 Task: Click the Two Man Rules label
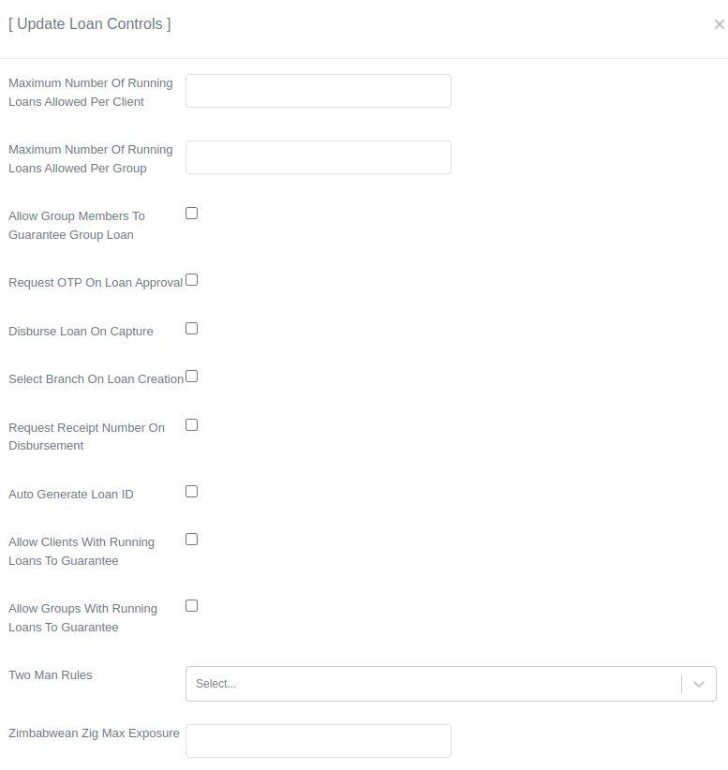[51, 675]
